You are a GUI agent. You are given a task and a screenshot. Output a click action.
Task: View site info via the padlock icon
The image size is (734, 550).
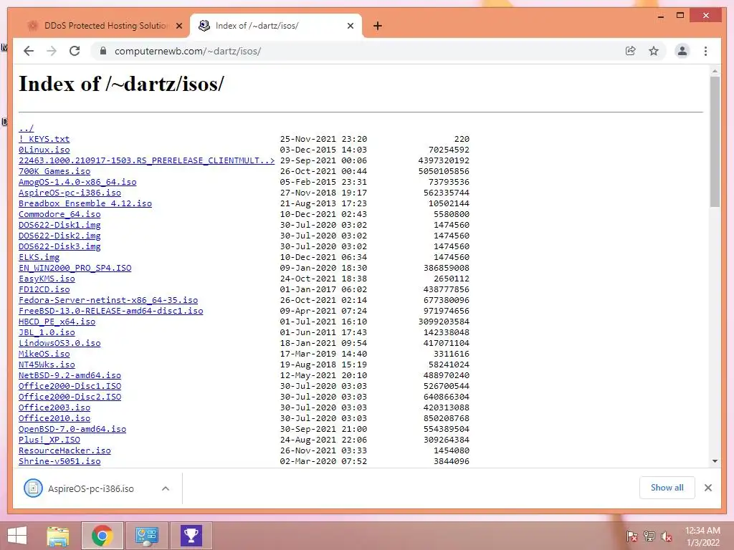coord(103,51)
